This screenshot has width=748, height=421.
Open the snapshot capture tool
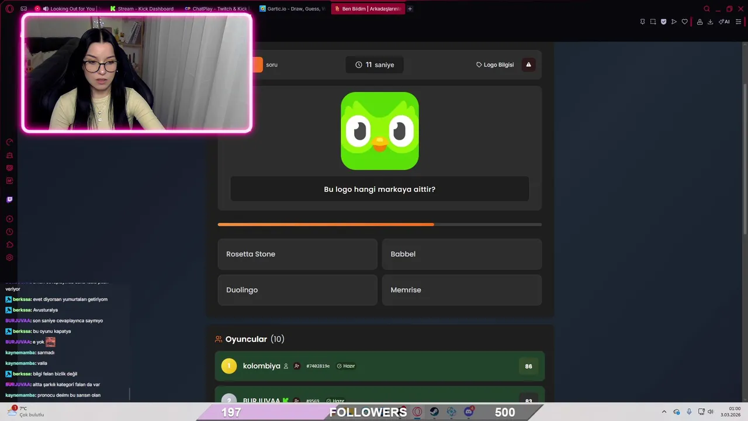tap(653, 22)
